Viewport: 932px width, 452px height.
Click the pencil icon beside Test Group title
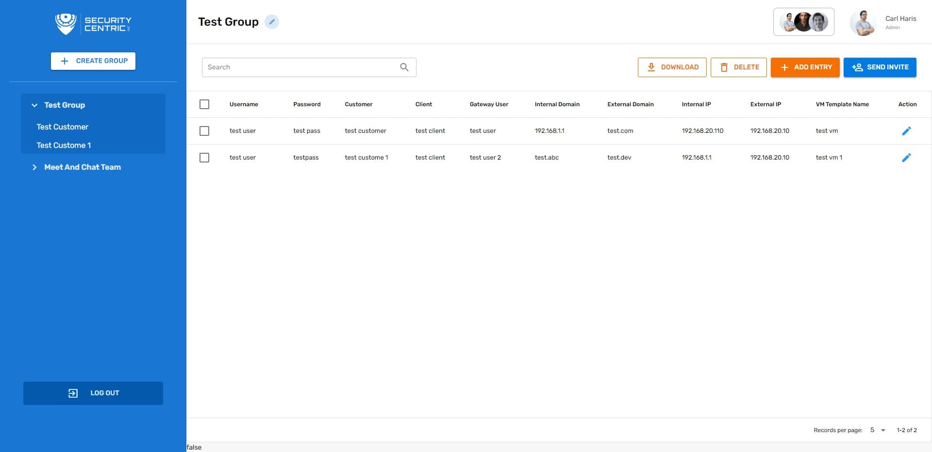(272, 22)
